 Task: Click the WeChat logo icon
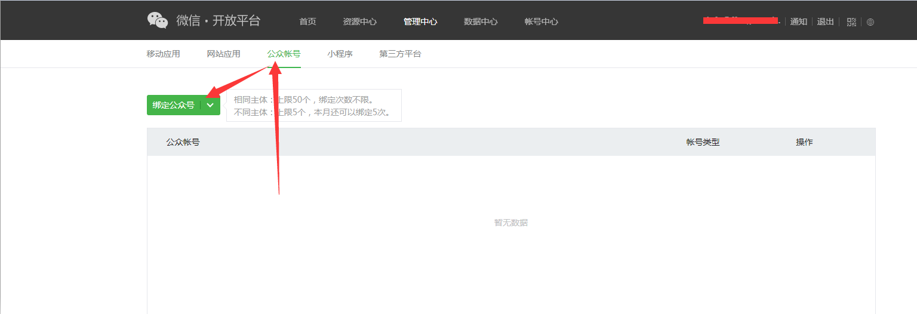pos(158,21)
